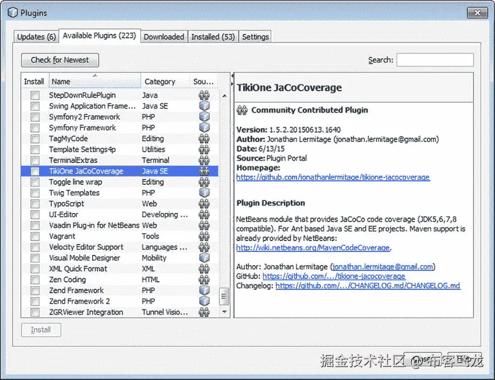Enable the install checkbox for Twig Templates
This screenshot has width=495, height=380.
(x=34, y=193)
